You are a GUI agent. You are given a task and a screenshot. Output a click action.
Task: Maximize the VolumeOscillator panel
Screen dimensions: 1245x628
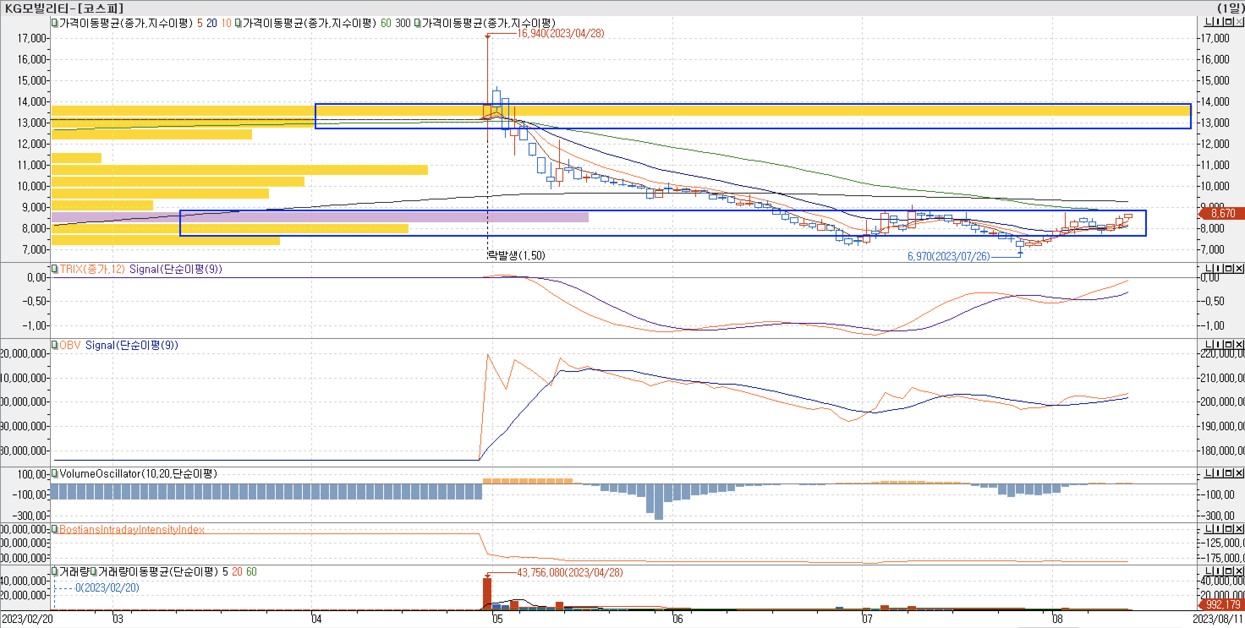coord(1229,473)
